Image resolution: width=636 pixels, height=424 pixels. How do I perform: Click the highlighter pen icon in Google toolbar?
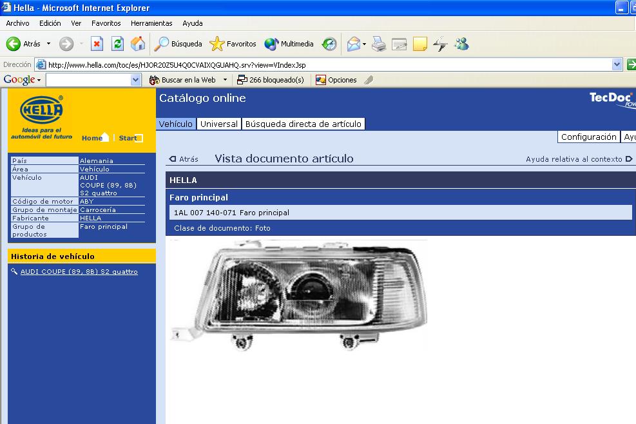click(369, 80)
